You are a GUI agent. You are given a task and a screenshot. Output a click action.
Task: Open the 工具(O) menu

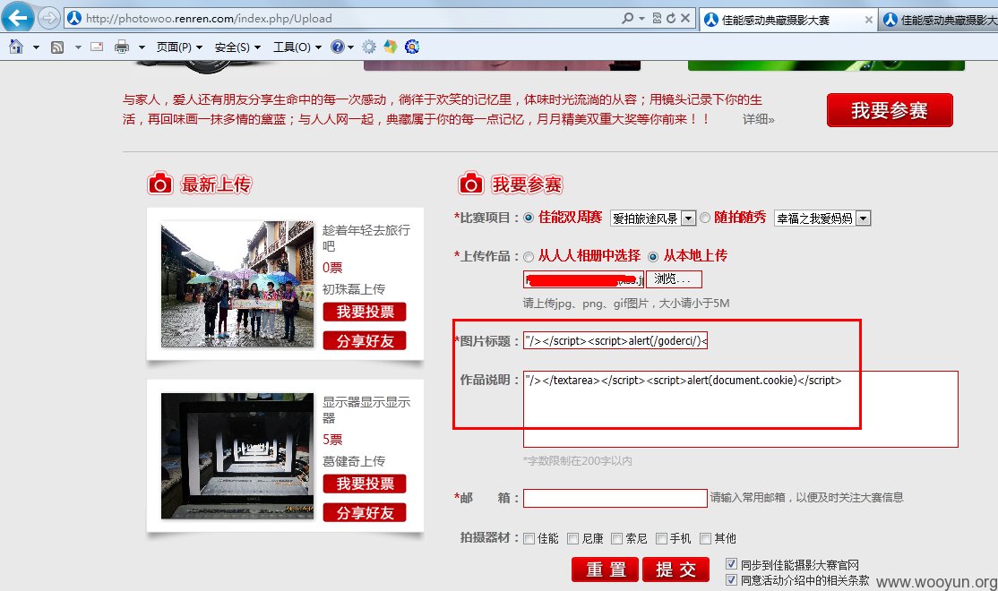(297, 47)
